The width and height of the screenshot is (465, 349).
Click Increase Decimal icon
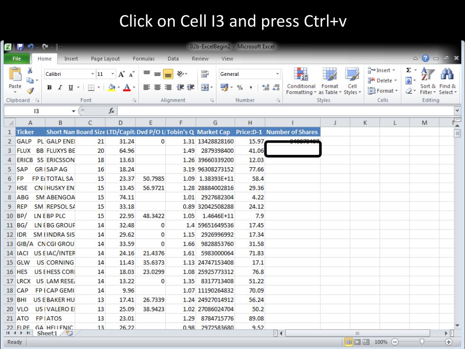[x=266, y=88]
